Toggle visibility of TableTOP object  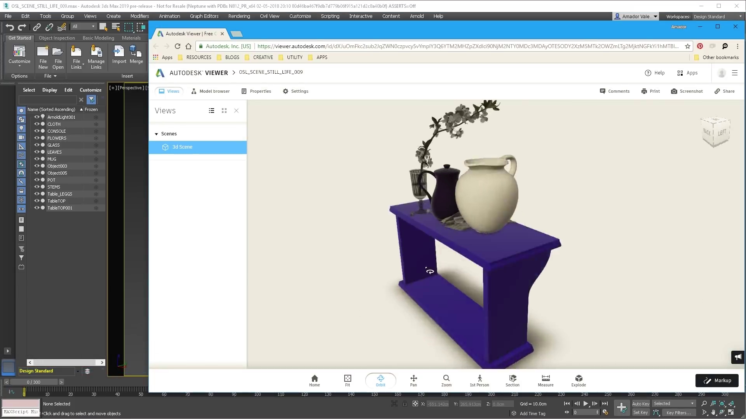click(x=37, y=201)
